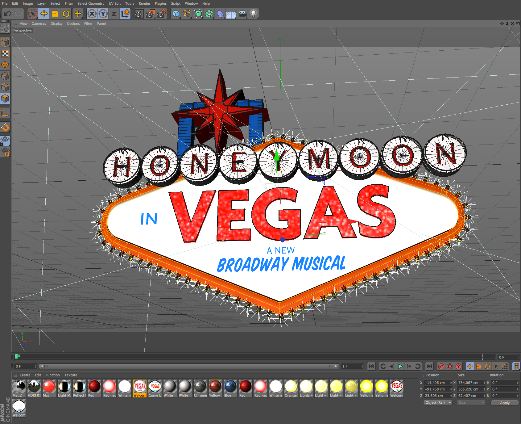Click the red Record Keyframe key icon
This screenshot has height=424, width=521.
click(x=441, y=366)
